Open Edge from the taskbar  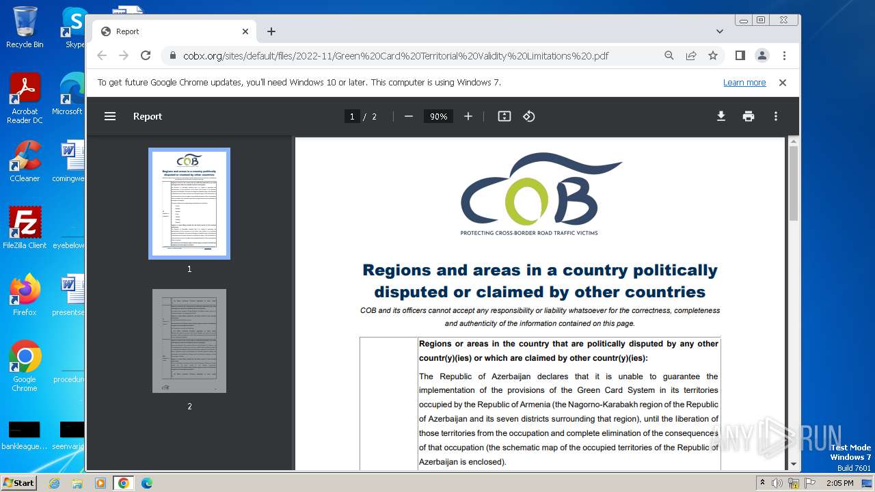(x=147, y=483)
